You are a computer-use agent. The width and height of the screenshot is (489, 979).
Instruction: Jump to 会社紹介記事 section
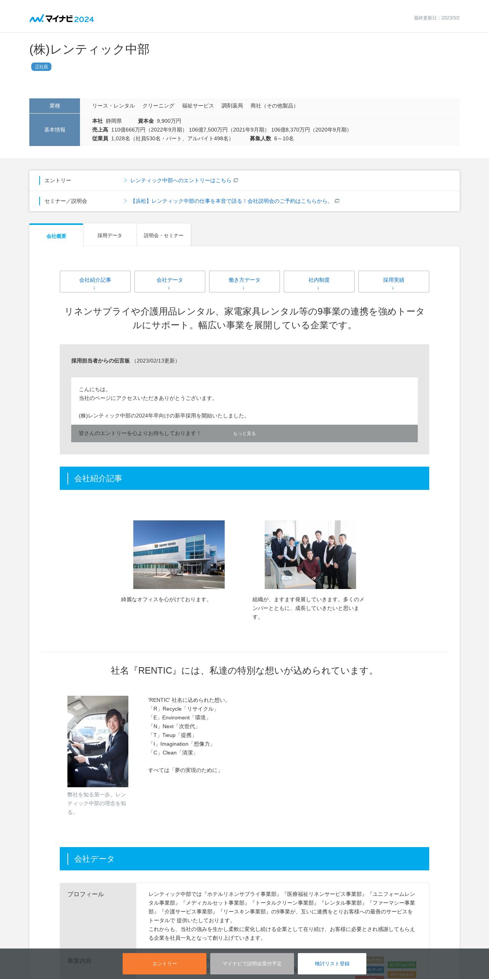click(x=95, y=282)
